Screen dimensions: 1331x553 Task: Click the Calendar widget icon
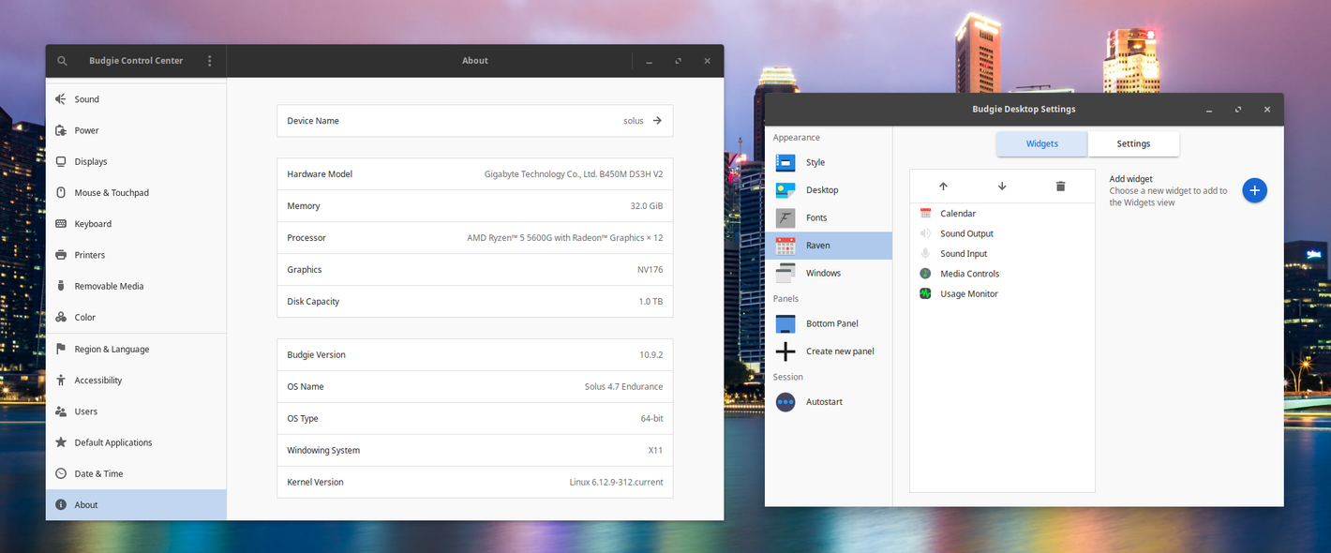pos(926,214)
